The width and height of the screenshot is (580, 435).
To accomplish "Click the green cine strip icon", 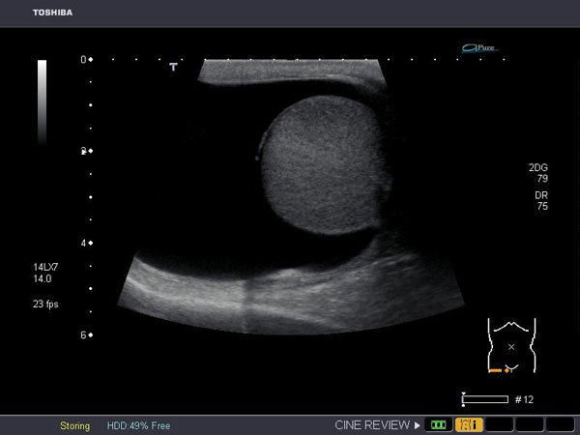I will (x=439, y=424).
